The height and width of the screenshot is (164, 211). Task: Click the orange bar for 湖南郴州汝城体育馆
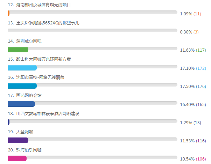point(9,13)
